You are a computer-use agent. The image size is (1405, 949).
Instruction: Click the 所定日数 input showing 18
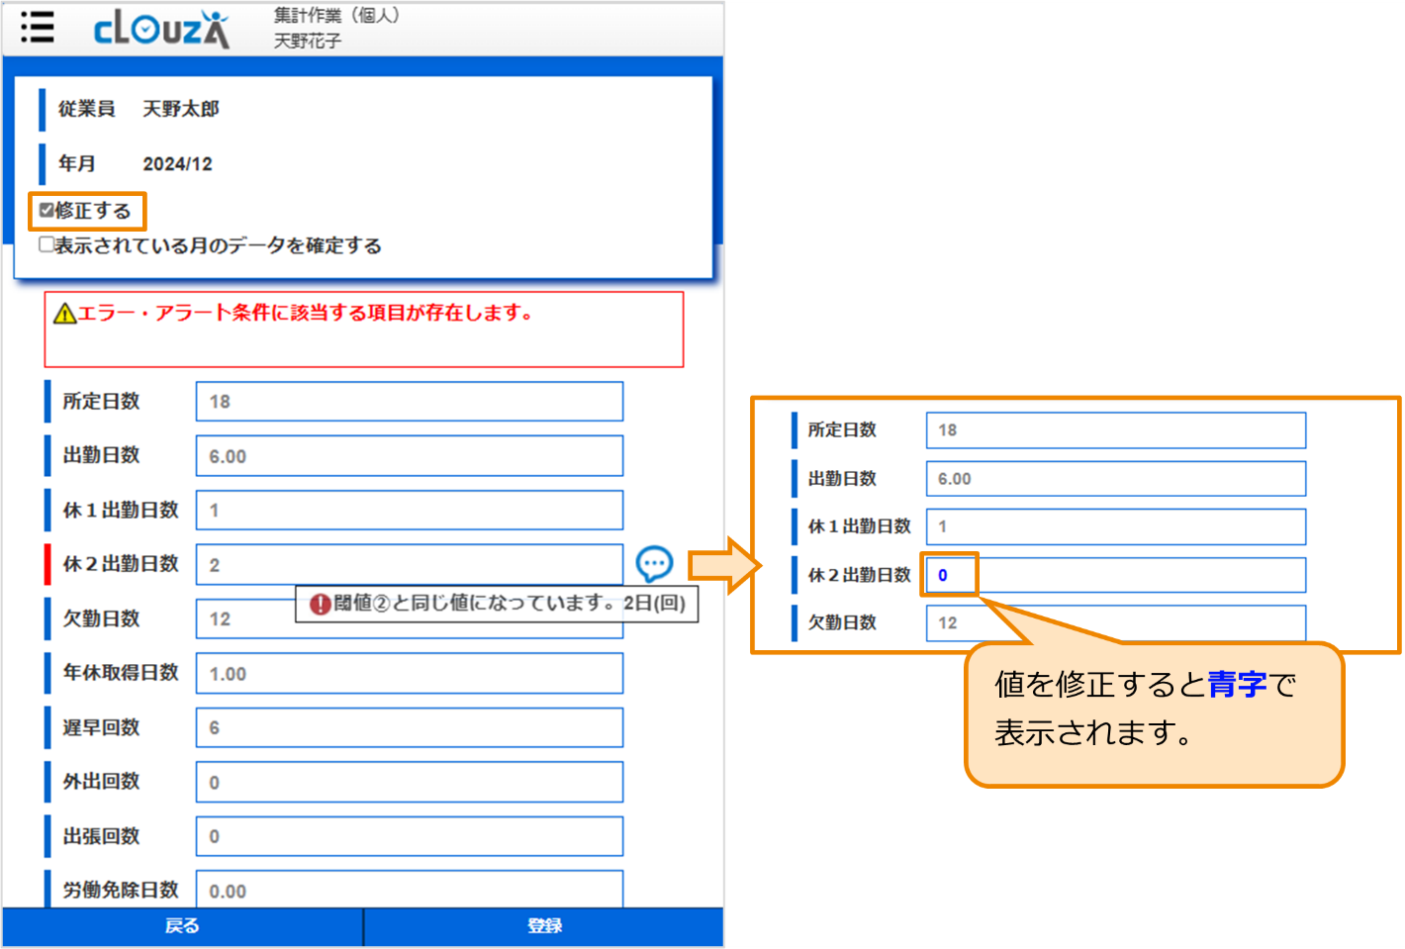409,401
